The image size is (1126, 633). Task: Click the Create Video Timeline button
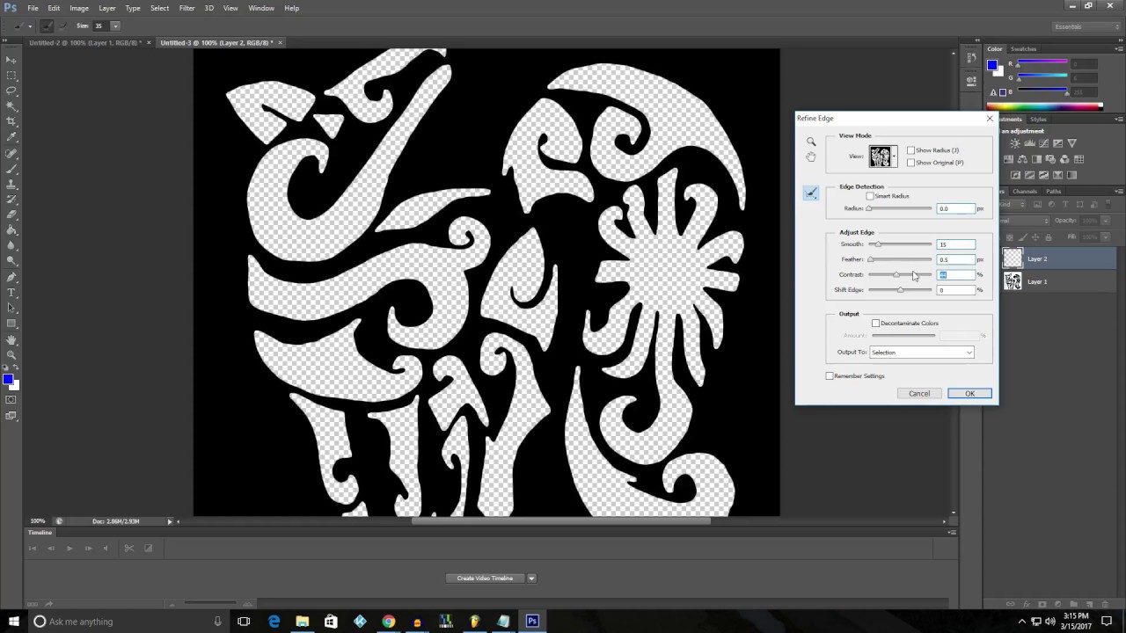click(485, 578)
